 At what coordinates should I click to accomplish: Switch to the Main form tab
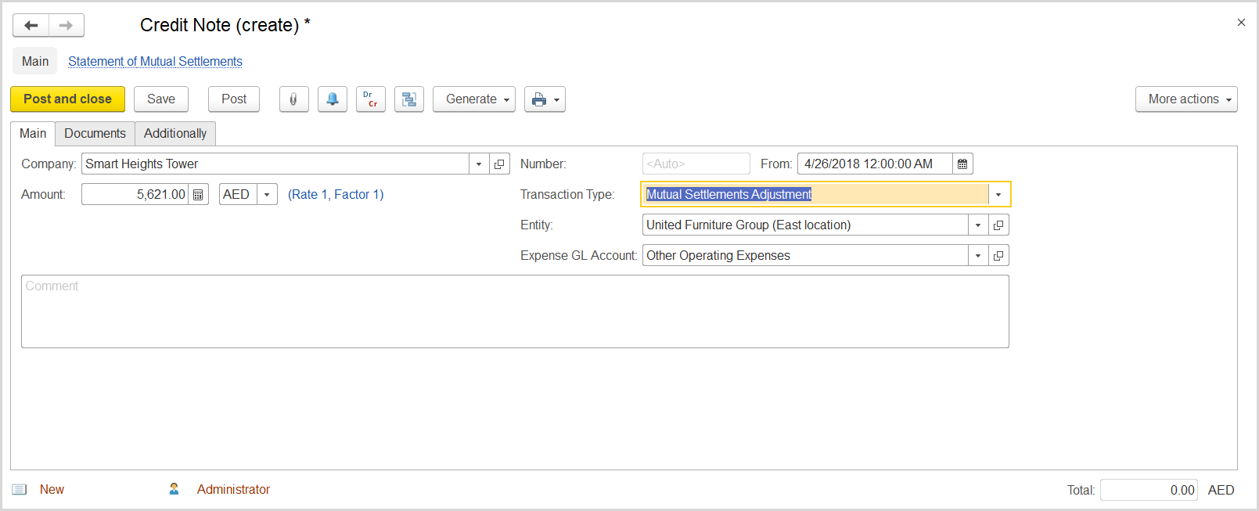(33, 134)
